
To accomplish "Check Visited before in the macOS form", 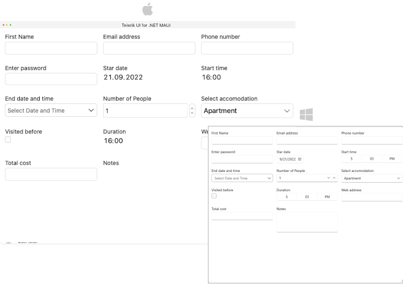I will [8, 140].
